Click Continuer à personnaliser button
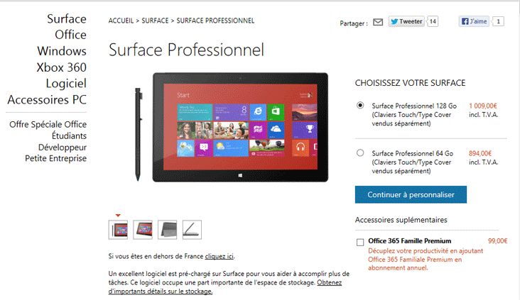 [x=411, y=195]
